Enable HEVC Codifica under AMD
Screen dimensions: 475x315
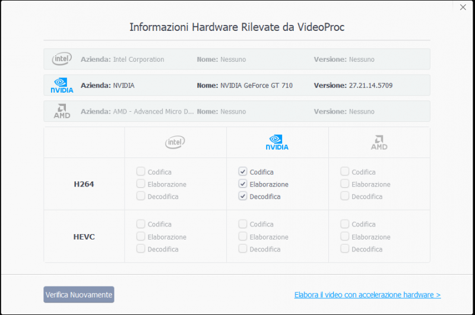[x=345, y=224]
